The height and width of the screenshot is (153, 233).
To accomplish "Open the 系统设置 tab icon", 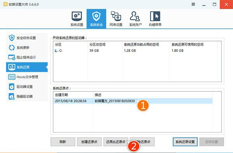I will pyautogui.click(x=77, y=16).
